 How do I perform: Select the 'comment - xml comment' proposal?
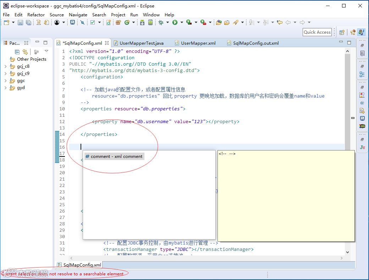[x=114, y=157]
